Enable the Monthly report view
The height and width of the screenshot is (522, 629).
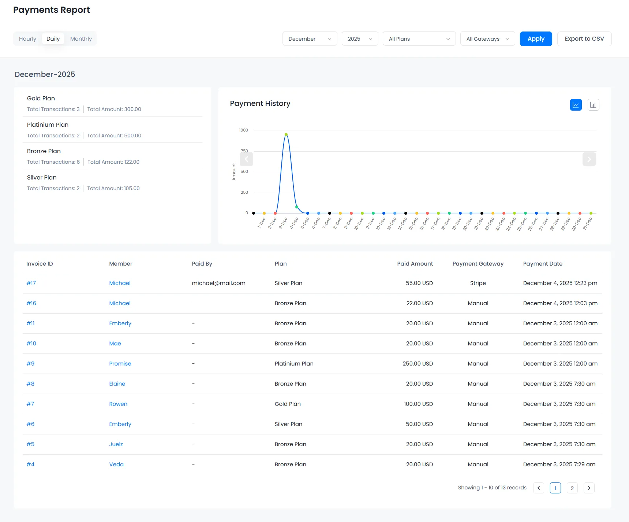pos(81,38)
